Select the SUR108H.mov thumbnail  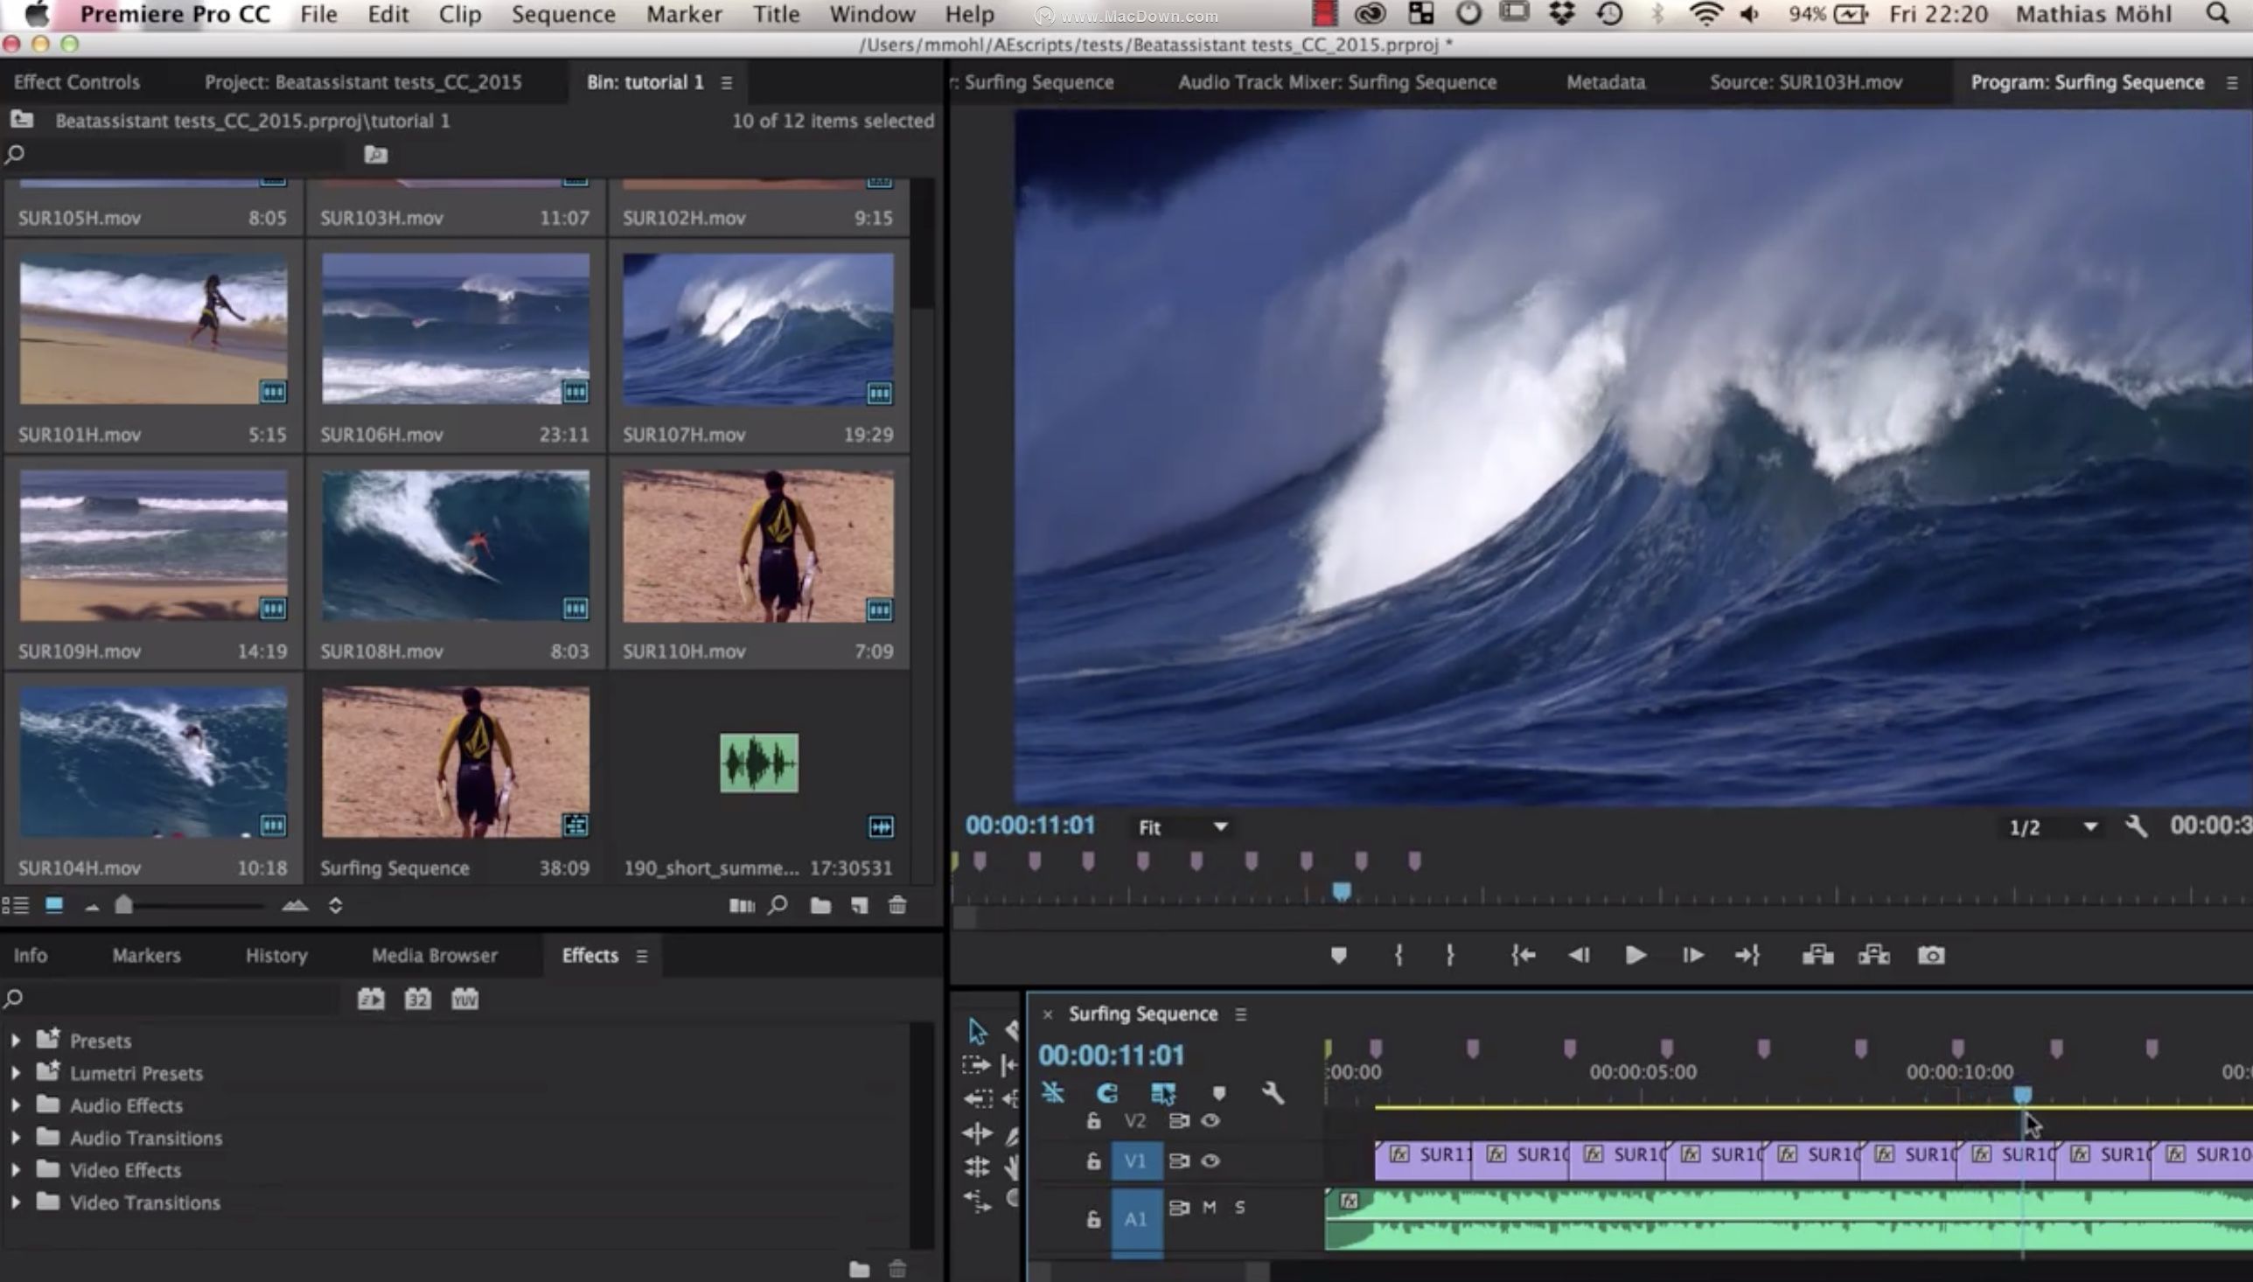tap(455, 546)
